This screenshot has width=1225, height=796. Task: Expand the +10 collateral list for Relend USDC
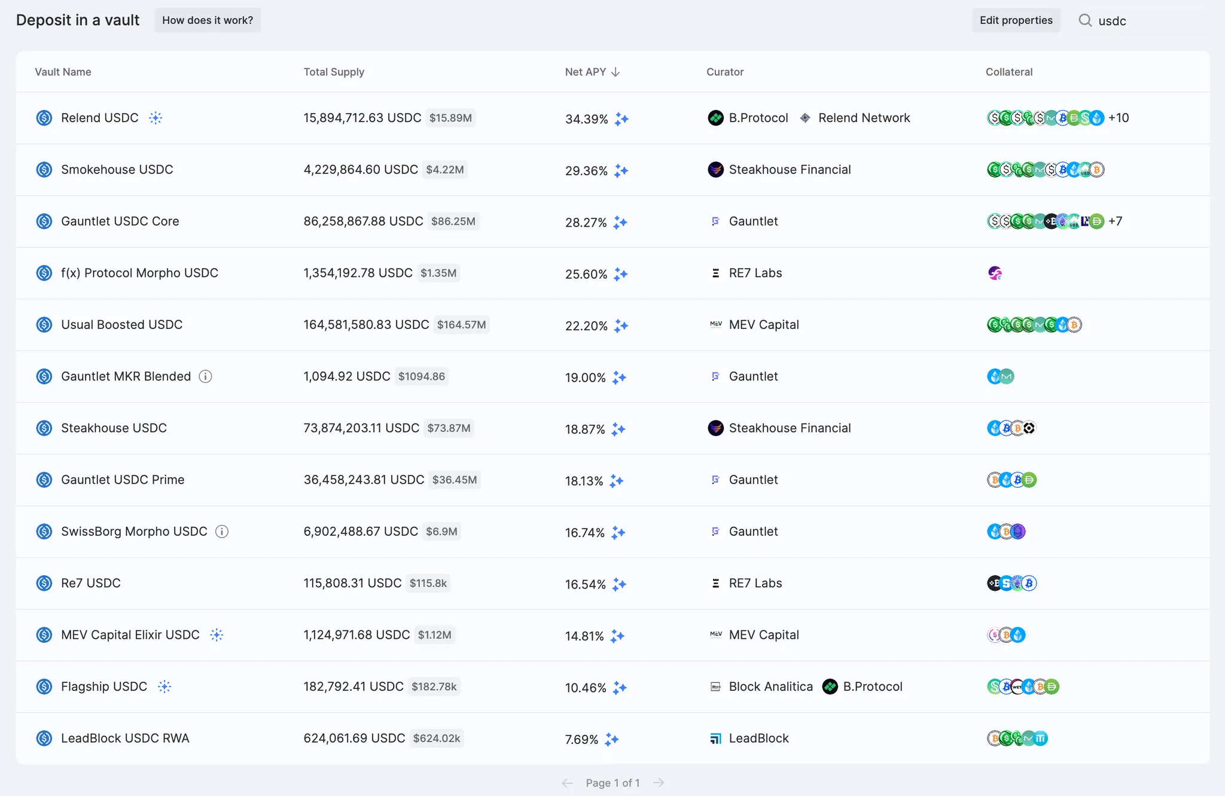(x=1119, y=118)
